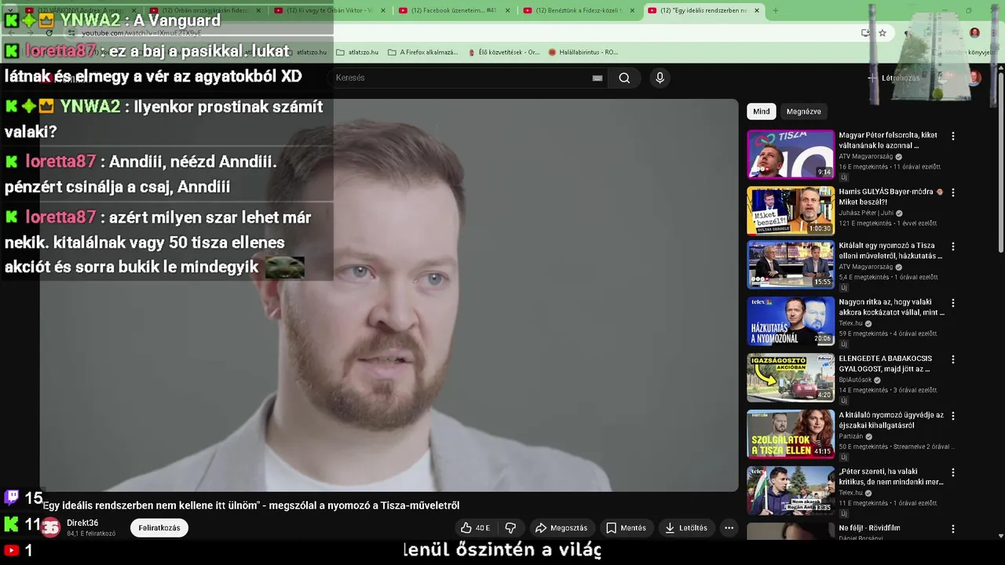Open "Kitálalt egy nyomozó" ATV video thumbnail
This screenshot has height=565, width=1005.
tap(791, 264)
